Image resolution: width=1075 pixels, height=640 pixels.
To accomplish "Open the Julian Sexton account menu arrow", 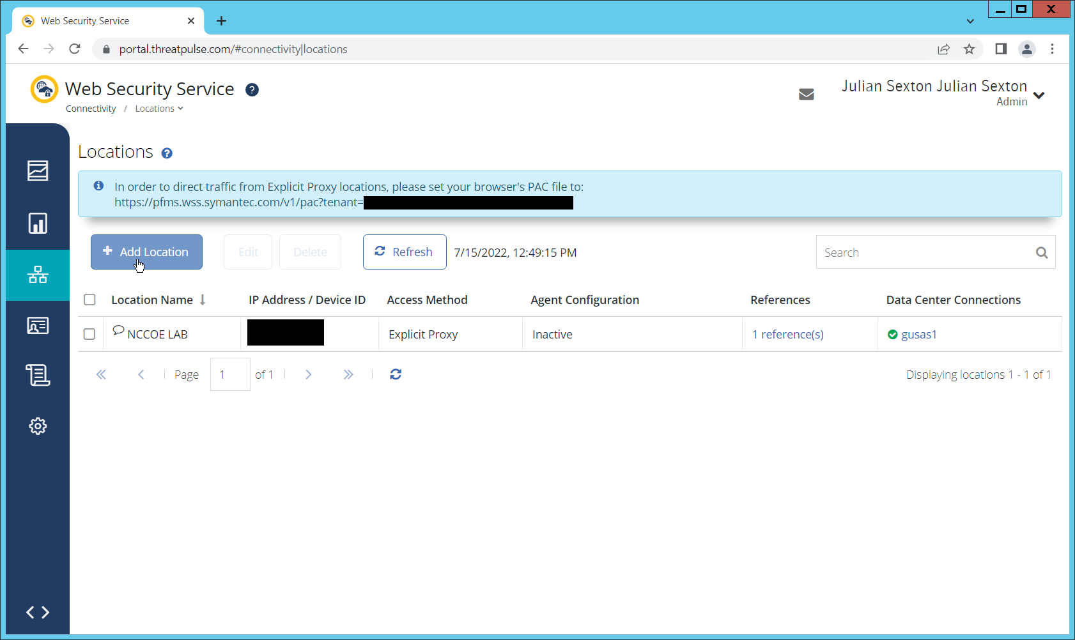I will point(1039,95).
